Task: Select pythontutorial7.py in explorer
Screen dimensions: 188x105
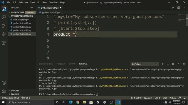Action: click(22, 34)
